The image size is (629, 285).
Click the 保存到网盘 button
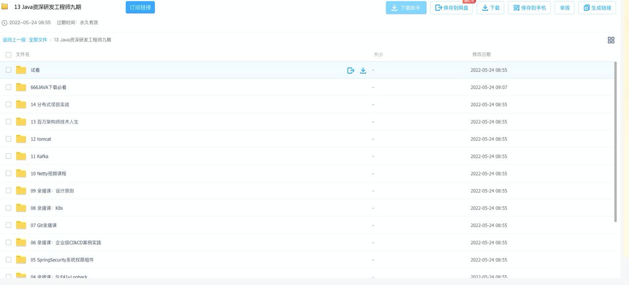[x=452, y=8]
